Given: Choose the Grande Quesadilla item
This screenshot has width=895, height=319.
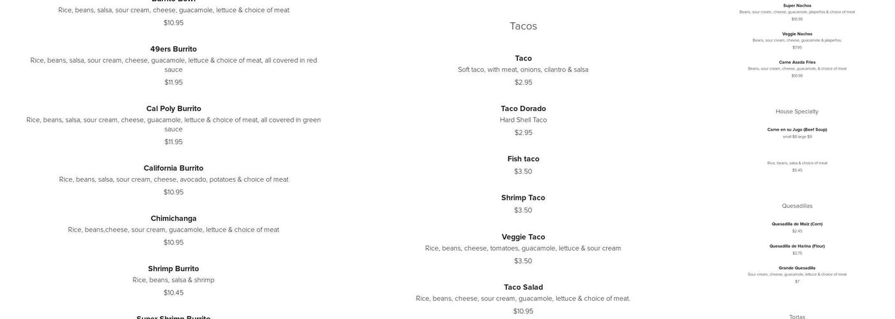Looking at the screenshot, I should point(797,268).
